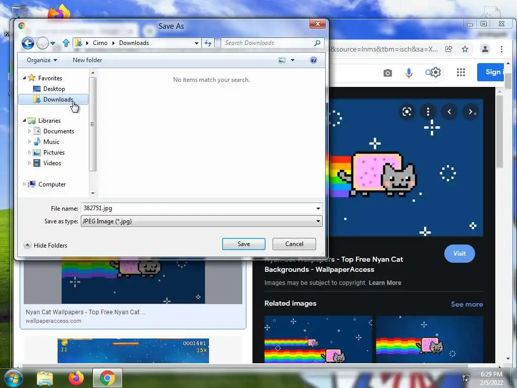Click Downloads in the address path

(x=134, y=43)
